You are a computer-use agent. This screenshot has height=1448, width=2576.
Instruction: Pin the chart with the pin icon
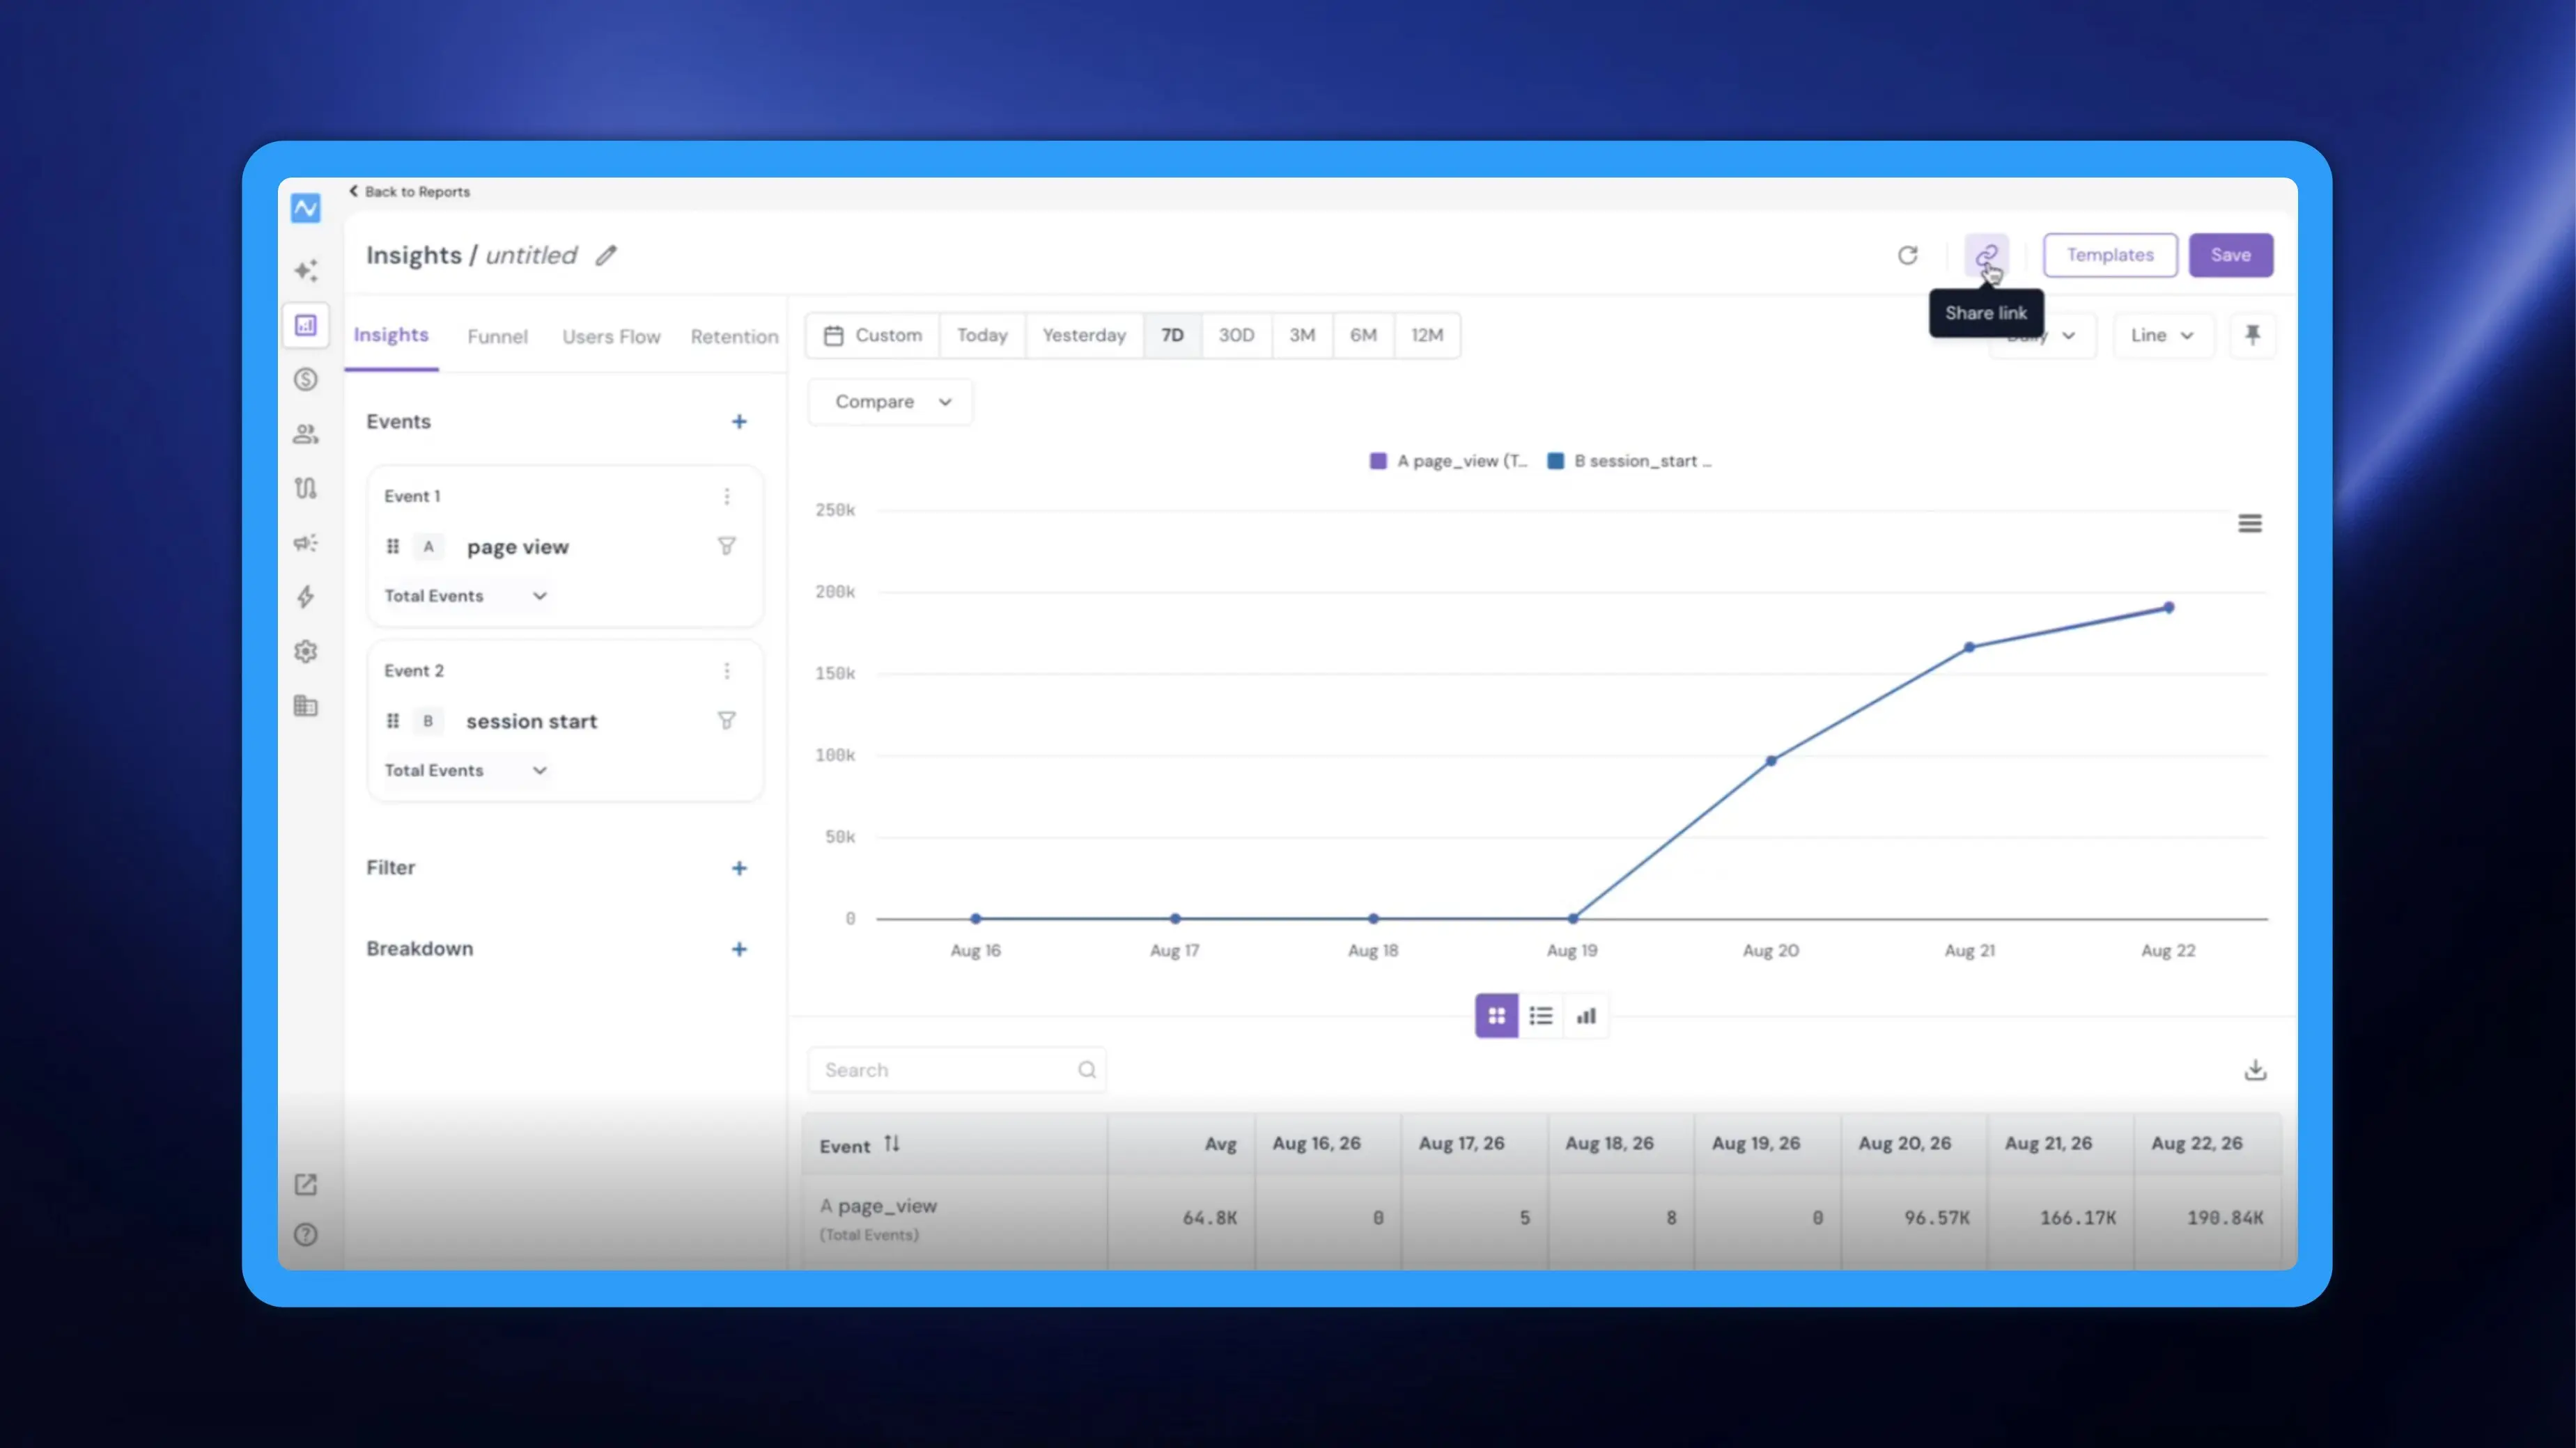2252,335
